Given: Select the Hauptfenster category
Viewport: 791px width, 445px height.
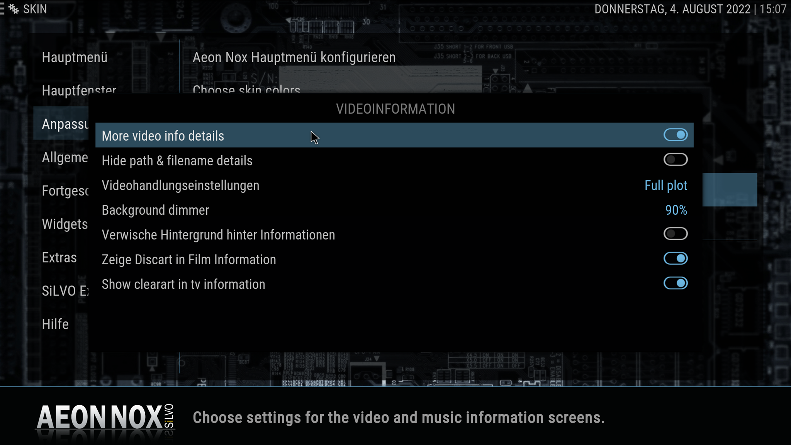Looking at the screenshot, I should [x=79, y=90].
